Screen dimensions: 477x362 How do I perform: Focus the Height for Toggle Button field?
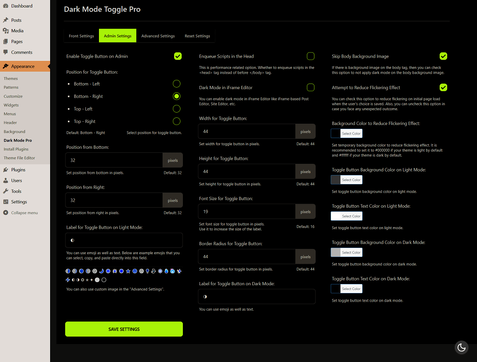tap(247, 171)
